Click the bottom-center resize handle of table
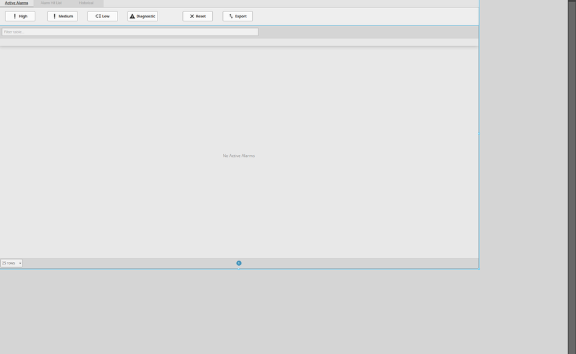576x354 pixels. point(239,269)
